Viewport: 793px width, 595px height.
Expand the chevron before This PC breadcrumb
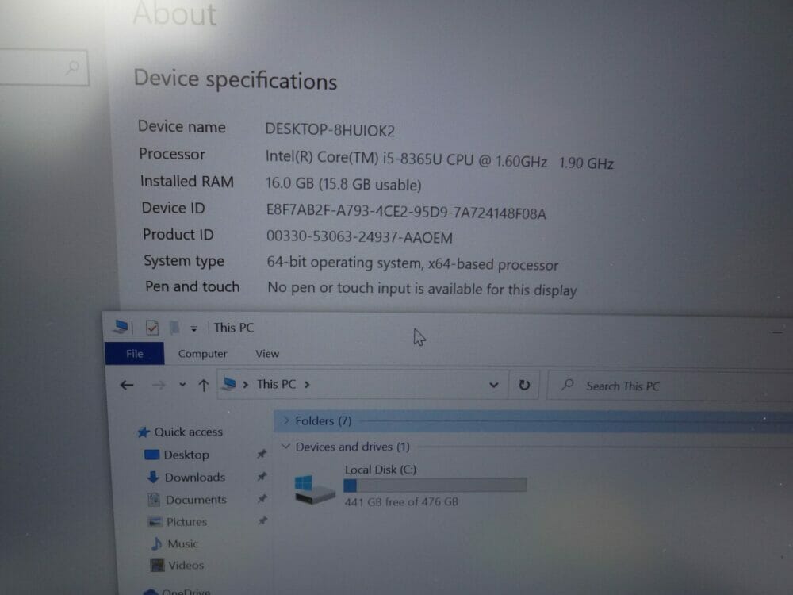coord(245,385)
